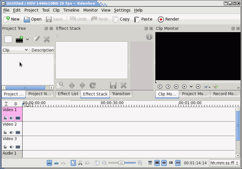
Task: Click the expand tracks height icon
Action: coord(16,104)
